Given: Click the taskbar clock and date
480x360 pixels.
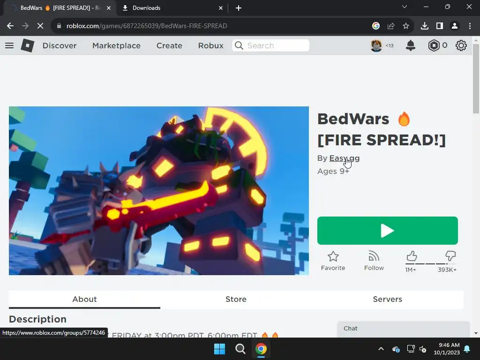Looking at the screenshot, I should pos(447,349).
